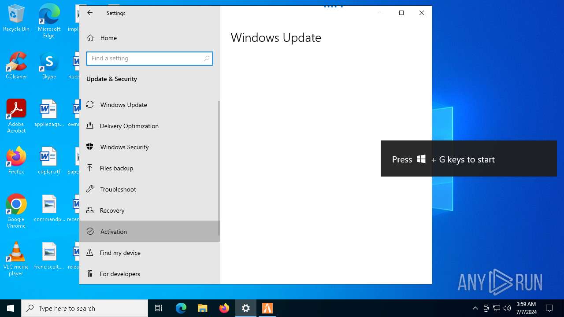The width and height of the screenshot is (564, 317).
Task: Open File Explorer from the taskbar
Action: [203, 308]
